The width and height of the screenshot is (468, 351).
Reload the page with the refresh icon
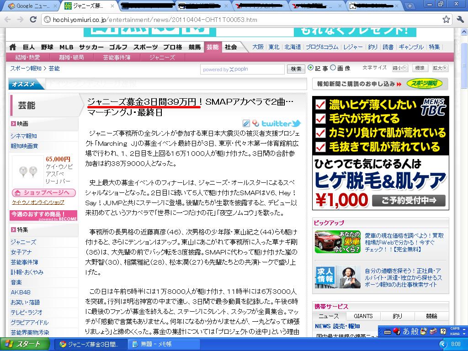click(x=33, y=19)
